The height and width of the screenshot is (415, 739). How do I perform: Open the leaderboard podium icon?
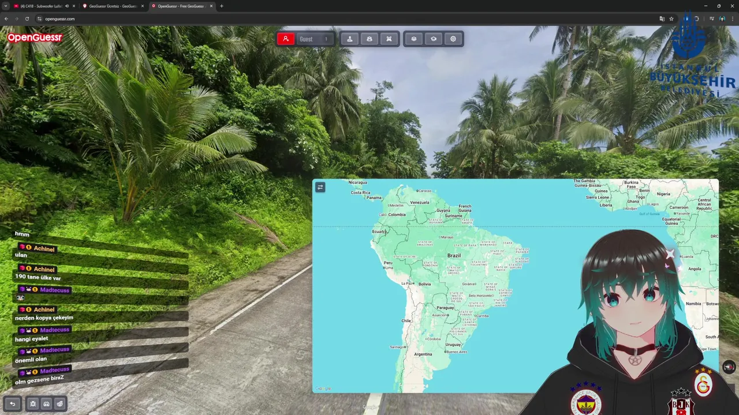(x=349, y=39)
